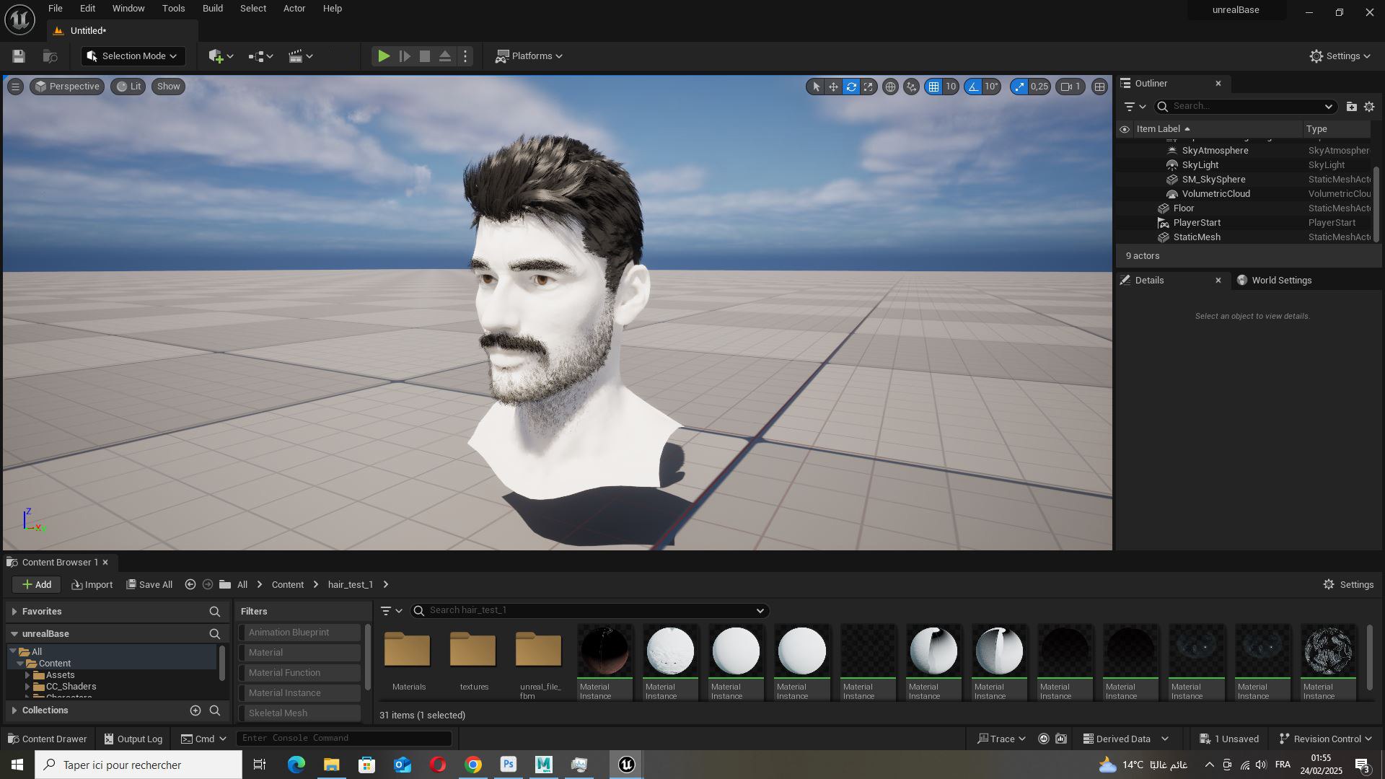Open the play options three-dot menu
Image resolution: width=1385 pixels, height=779 pixels.
[465, 56]
